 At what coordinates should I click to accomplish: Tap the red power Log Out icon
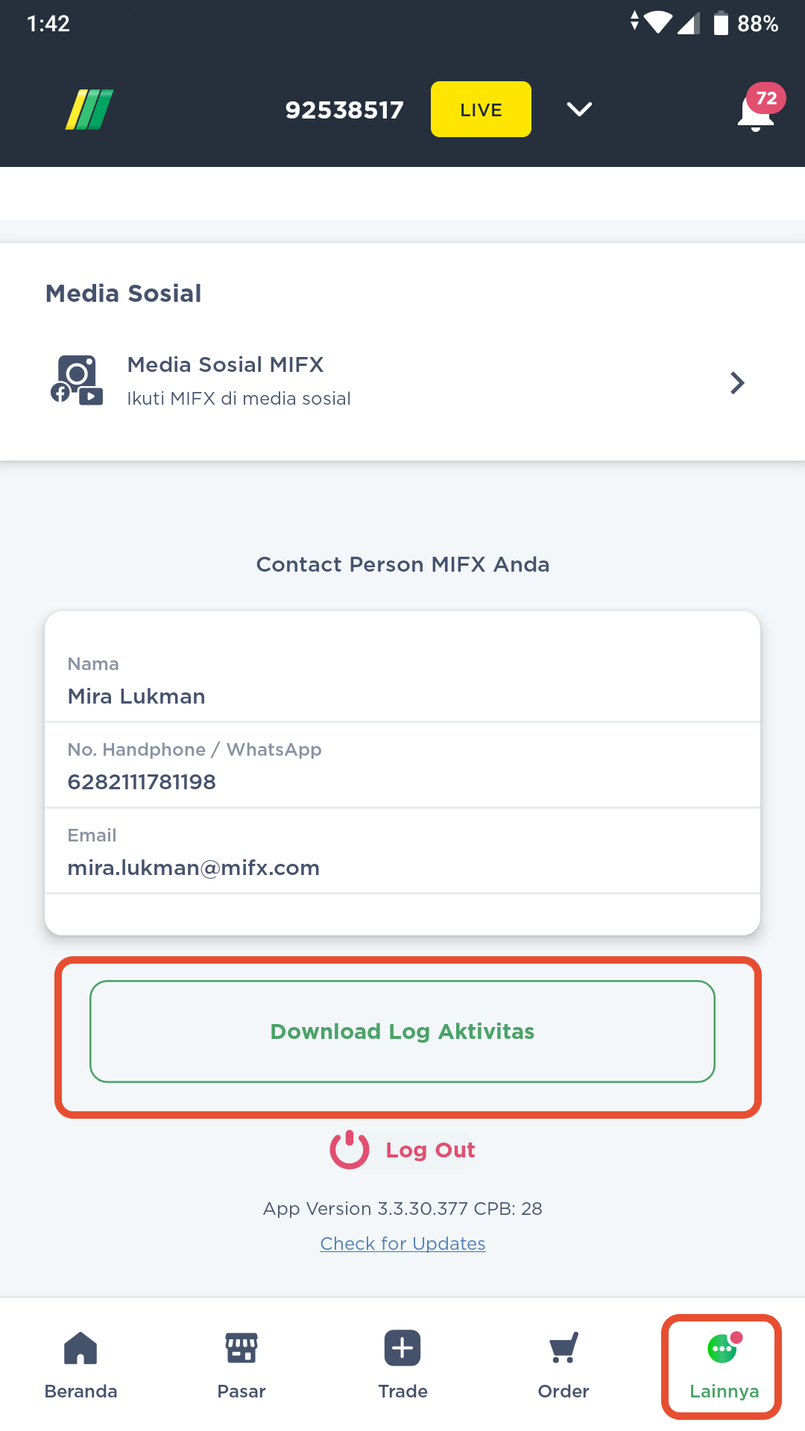coord(350,1150)
